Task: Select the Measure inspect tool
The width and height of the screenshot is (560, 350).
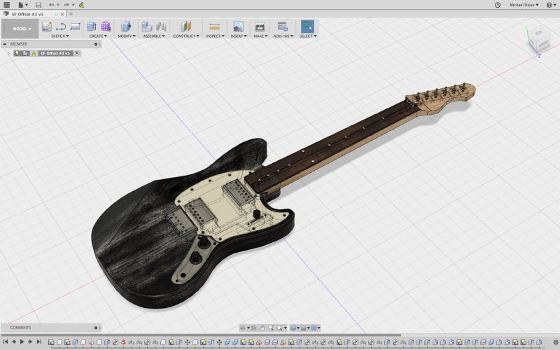Action: point(215,27)
